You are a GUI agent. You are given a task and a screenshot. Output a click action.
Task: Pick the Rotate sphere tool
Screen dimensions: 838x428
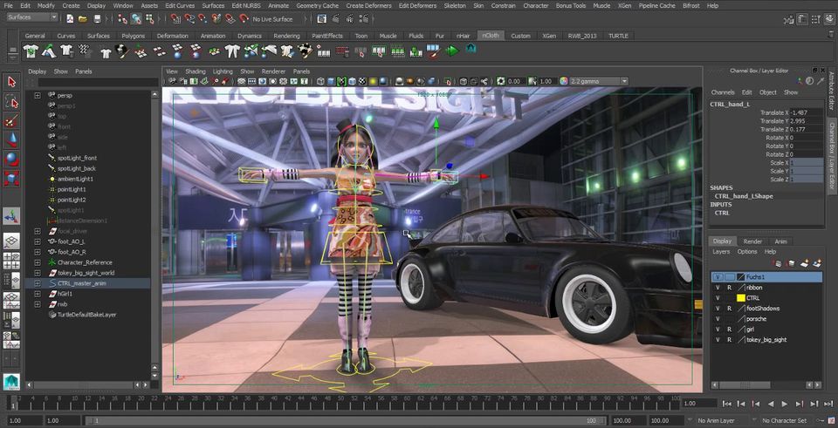click(x=11, y=159)
